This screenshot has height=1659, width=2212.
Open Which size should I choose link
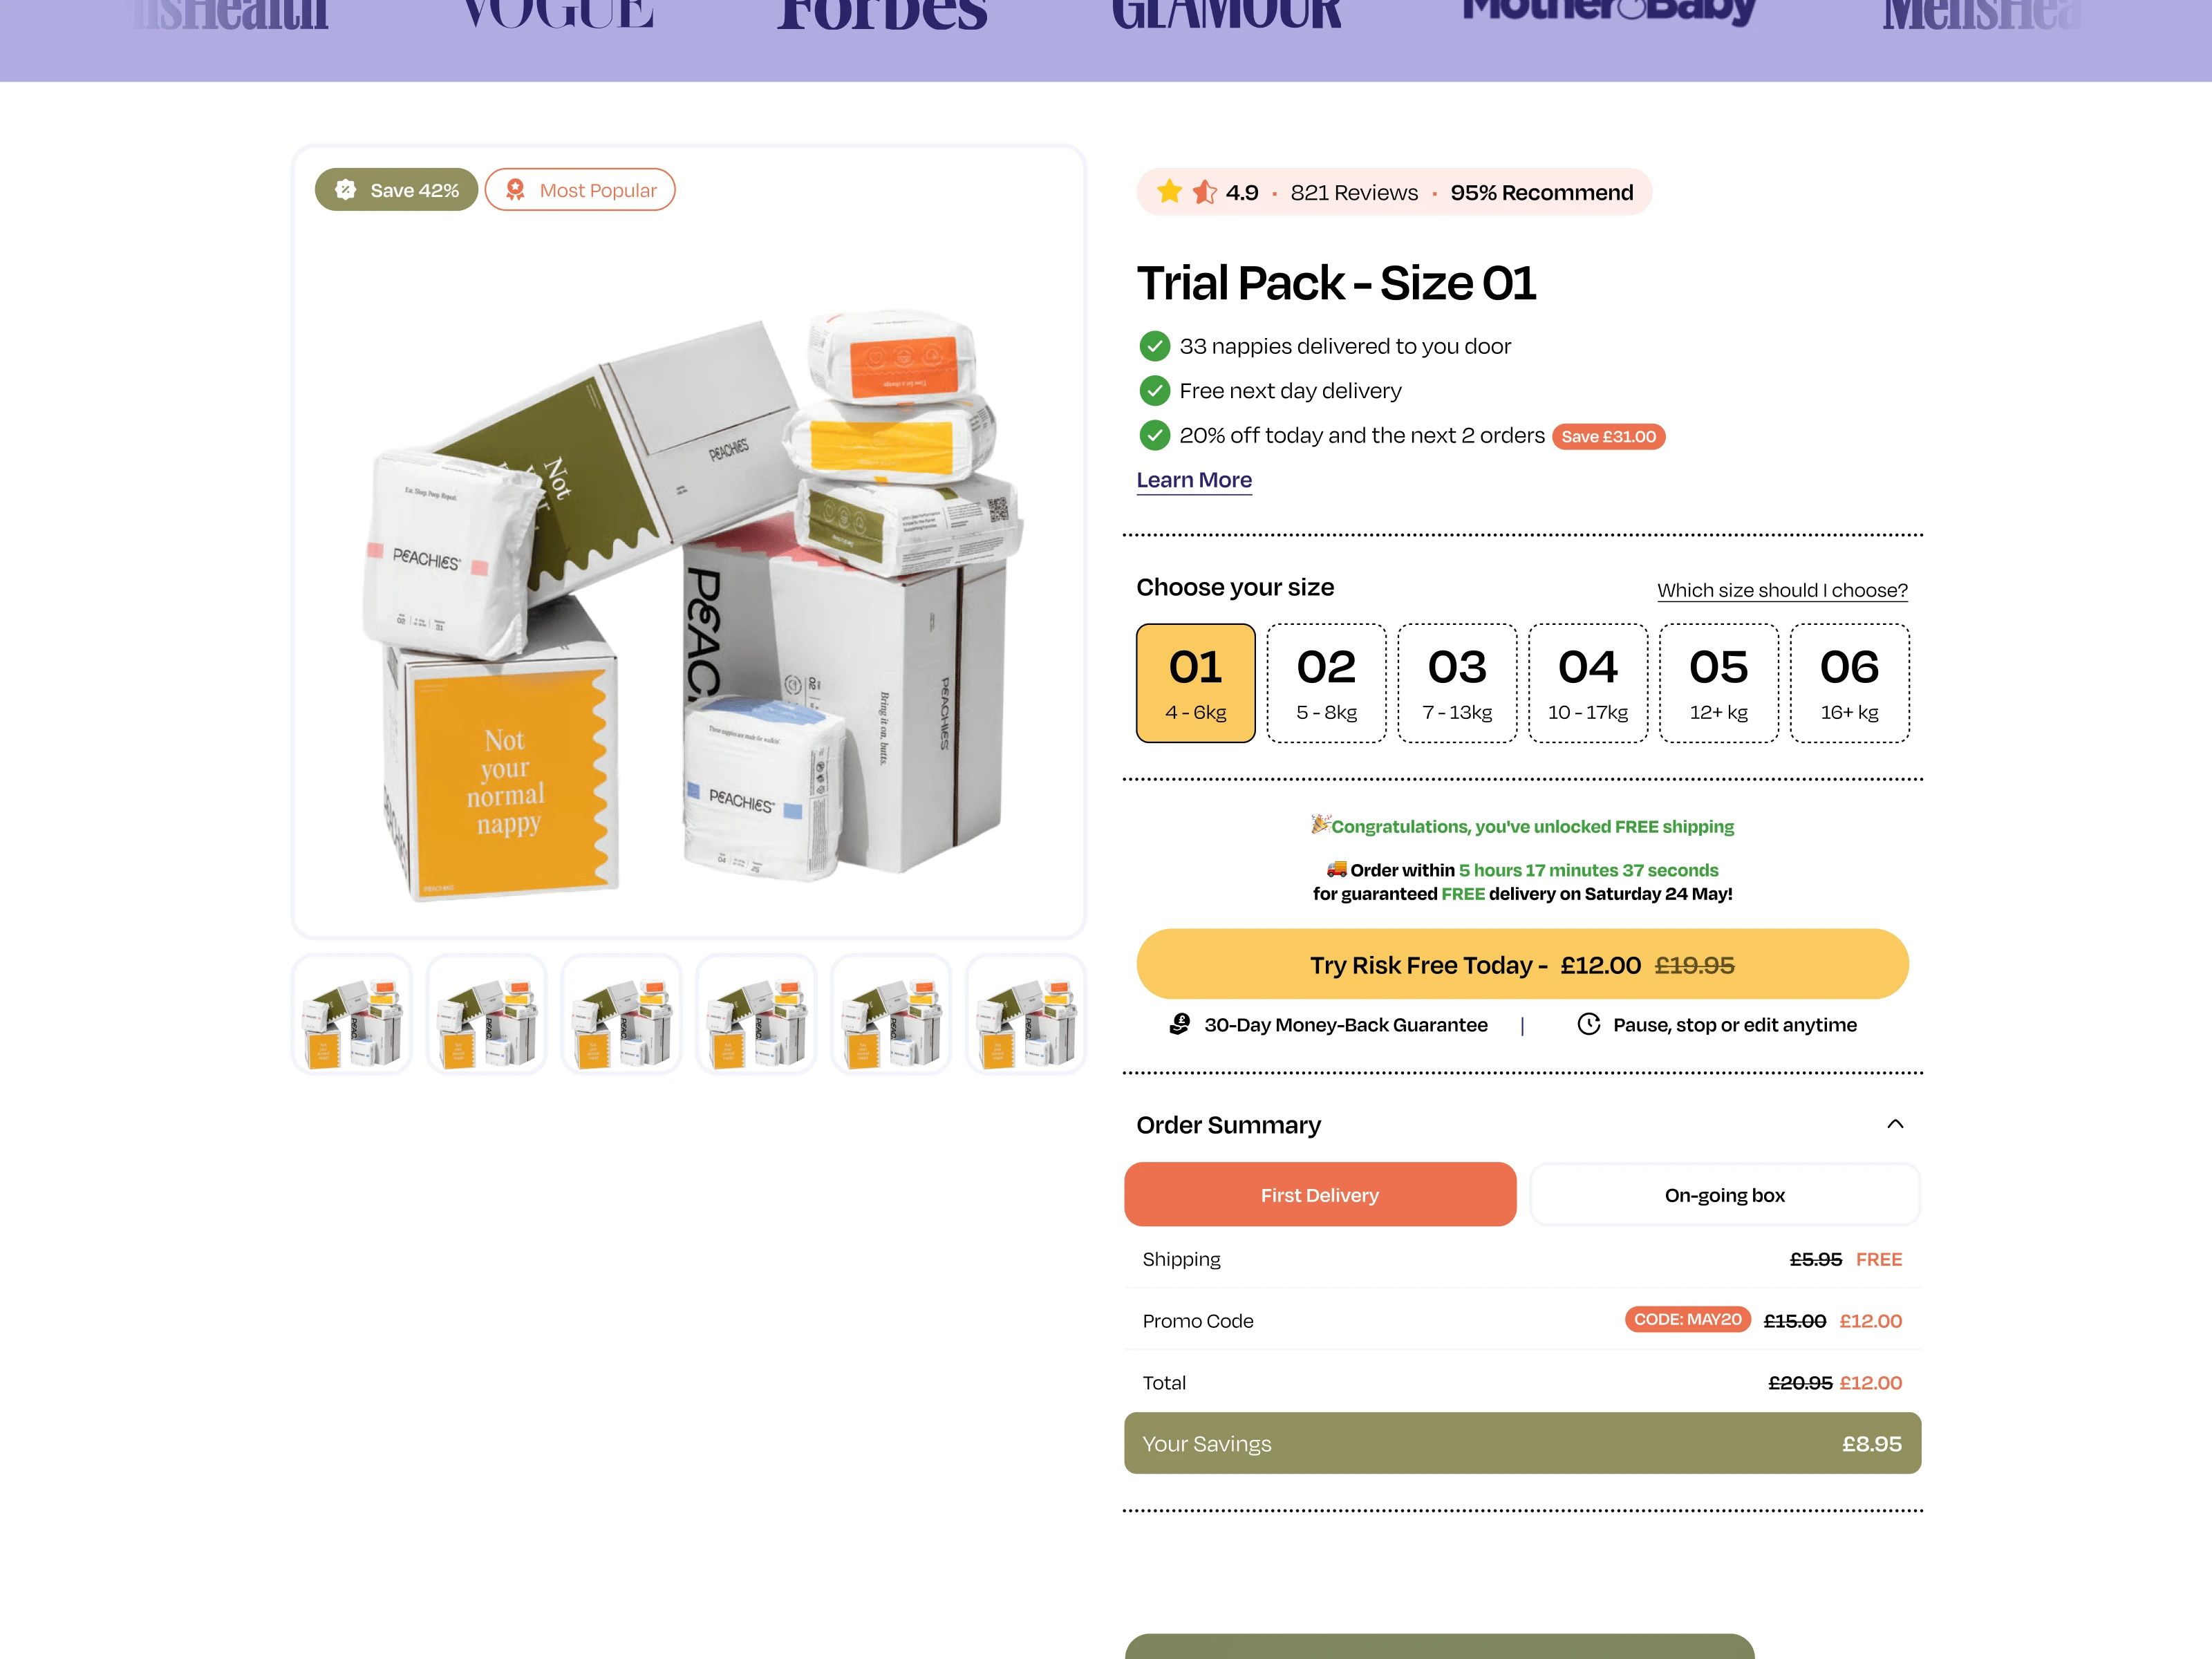coord(1782,590)
